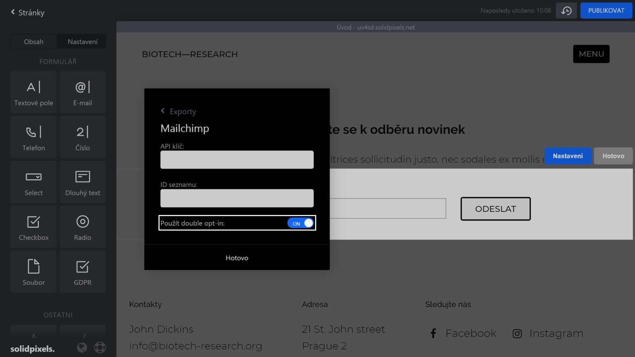Disable the double opt-in toggle

click(x=301, y=223)
